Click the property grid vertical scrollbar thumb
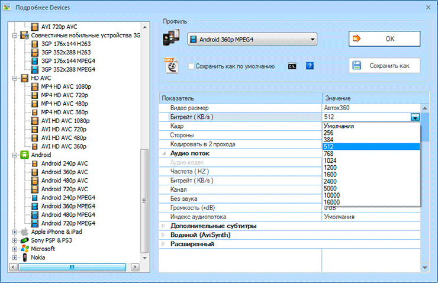The height and width of the screenshot is (283, 438). tap(425, 127)
